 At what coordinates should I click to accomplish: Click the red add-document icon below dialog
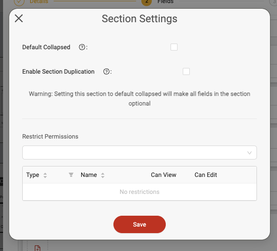pyautogui.click(x=38, y=248)
